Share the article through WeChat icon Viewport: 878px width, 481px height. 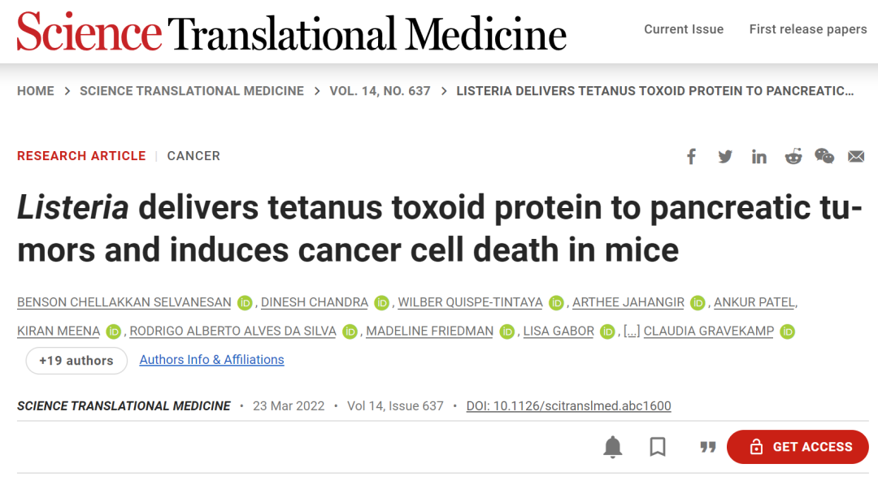tap(824, 156)
